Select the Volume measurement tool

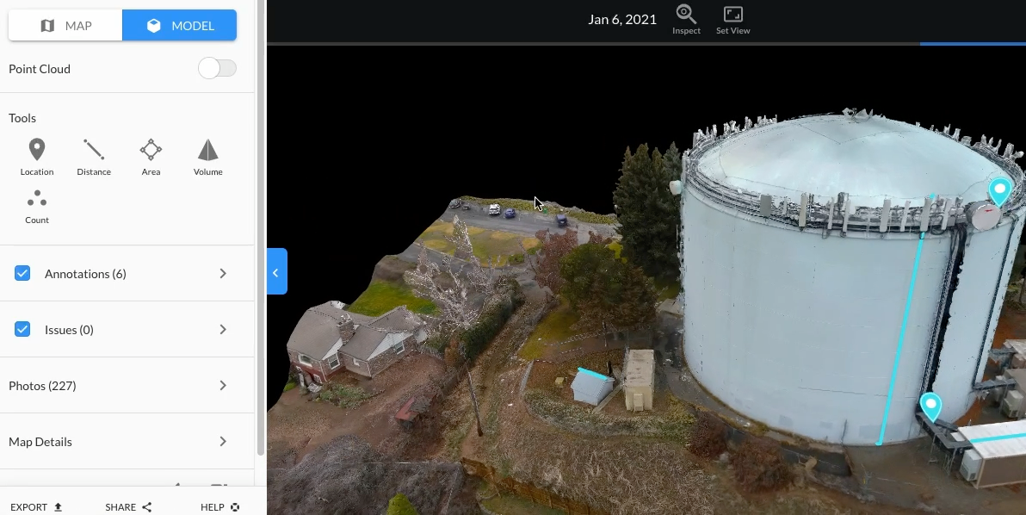pos(207,157)
